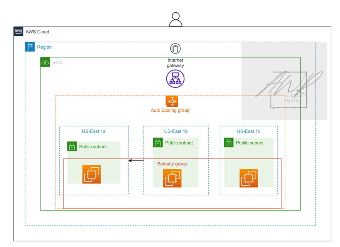Click the Auto Scaling group icon
The width and height of the screenshot is (340, 247).
(171, 101)
